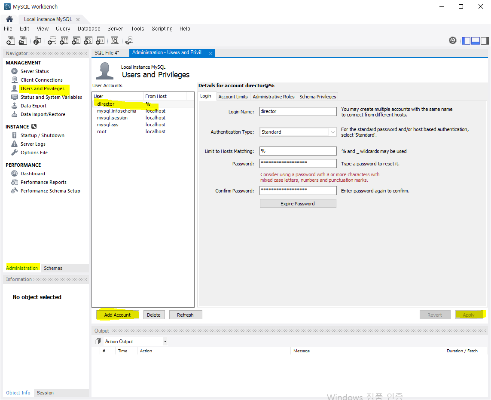The image size is (491, 400).
Task: Click the create new schema toolbar icon
Action: point(52,40)
